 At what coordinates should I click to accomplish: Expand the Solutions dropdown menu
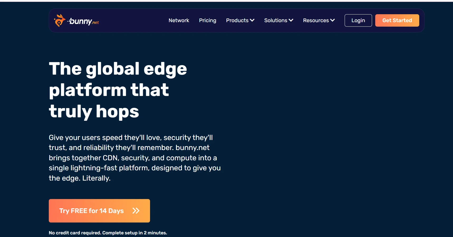click(279, 20)
